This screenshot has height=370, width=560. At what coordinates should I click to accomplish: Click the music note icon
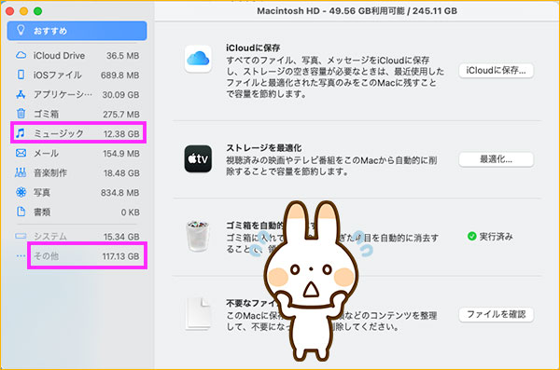(x=21, y=133)
